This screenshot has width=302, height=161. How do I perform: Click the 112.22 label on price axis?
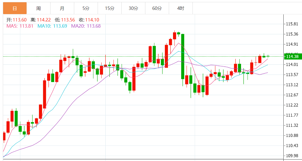tap(292, 105)
